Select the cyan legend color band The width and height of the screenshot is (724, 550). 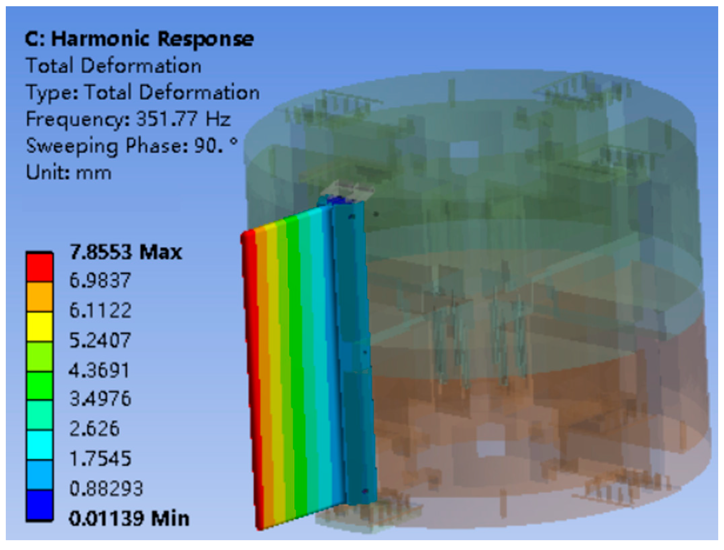[x=39, y=445]
